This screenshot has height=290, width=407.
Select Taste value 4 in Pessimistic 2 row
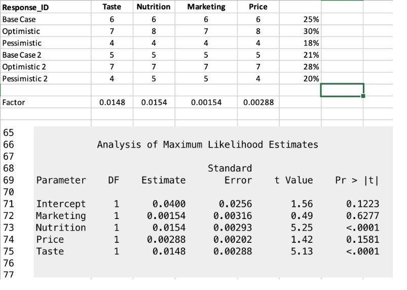click(x=112, y=79)
